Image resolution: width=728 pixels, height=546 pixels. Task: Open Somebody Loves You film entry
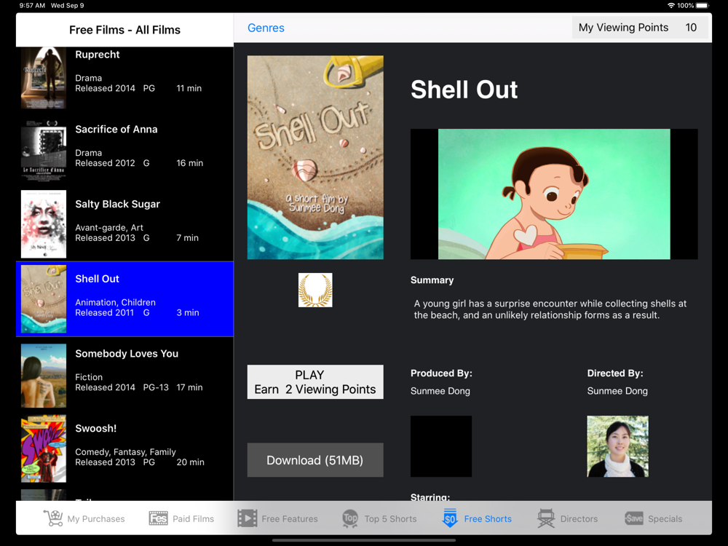124,373
